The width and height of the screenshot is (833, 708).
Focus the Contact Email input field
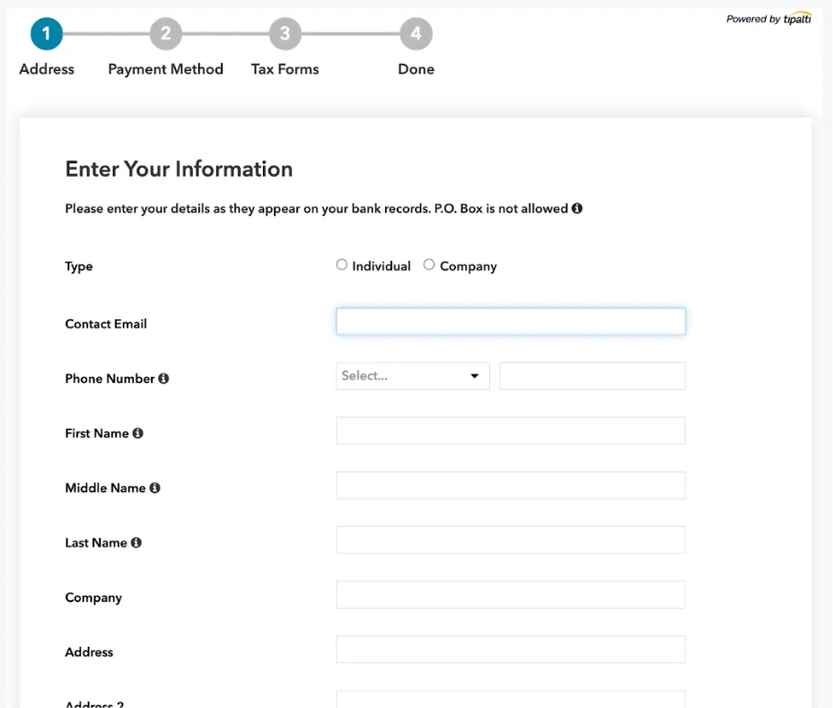point(510,320)
